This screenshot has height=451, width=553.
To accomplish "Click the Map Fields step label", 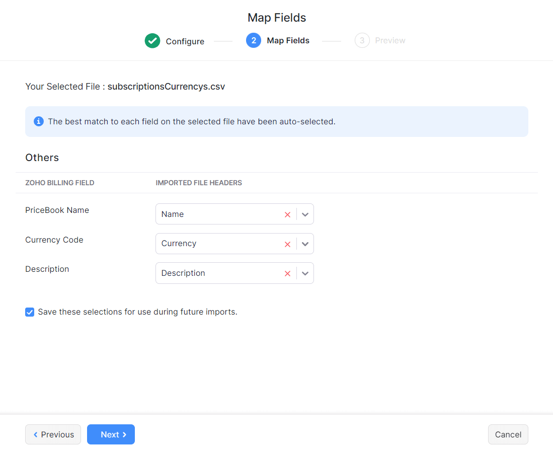I will click(288, 40).
